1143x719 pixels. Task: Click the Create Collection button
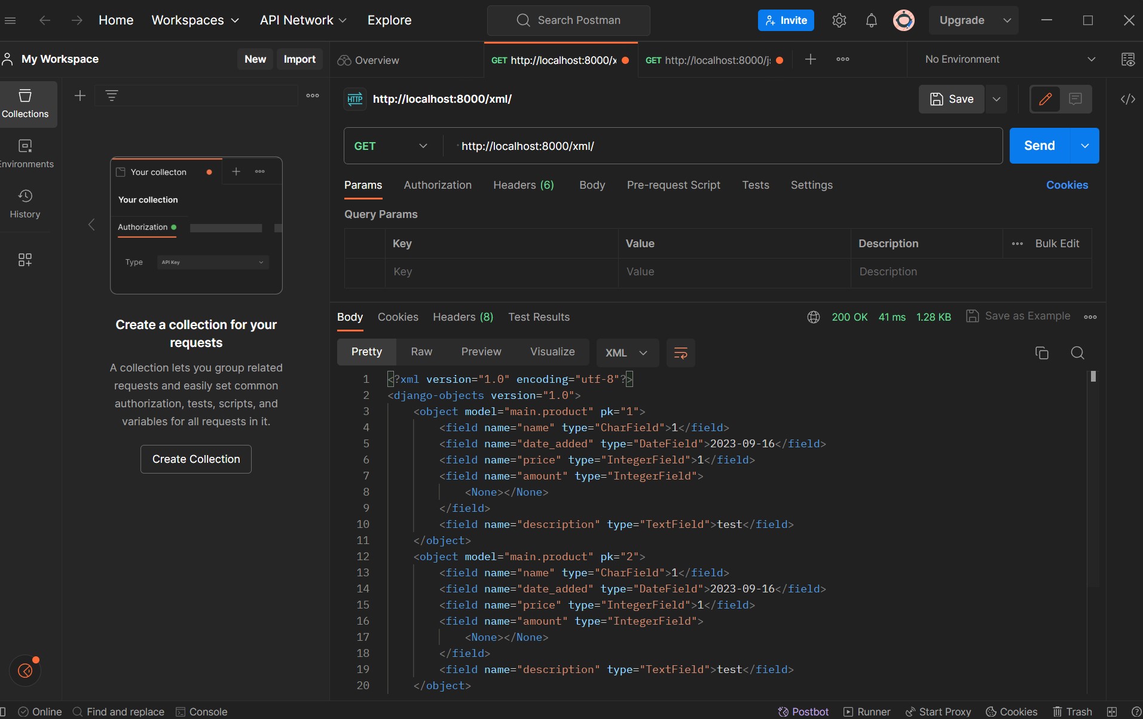tap(196, 459)
